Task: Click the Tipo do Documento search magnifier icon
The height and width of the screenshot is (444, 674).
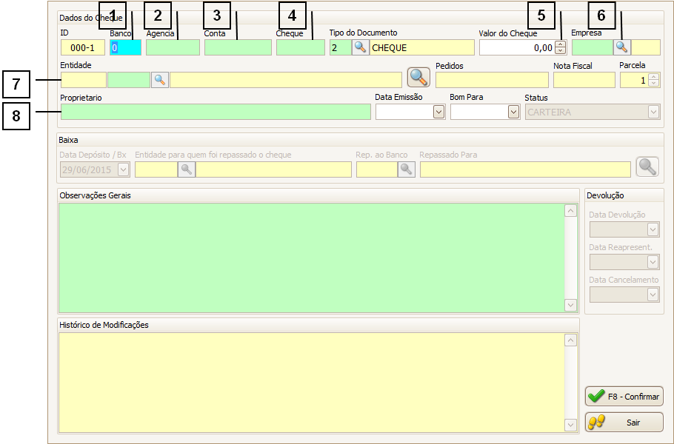Action: pyautogui.click(x=360, y=48)
